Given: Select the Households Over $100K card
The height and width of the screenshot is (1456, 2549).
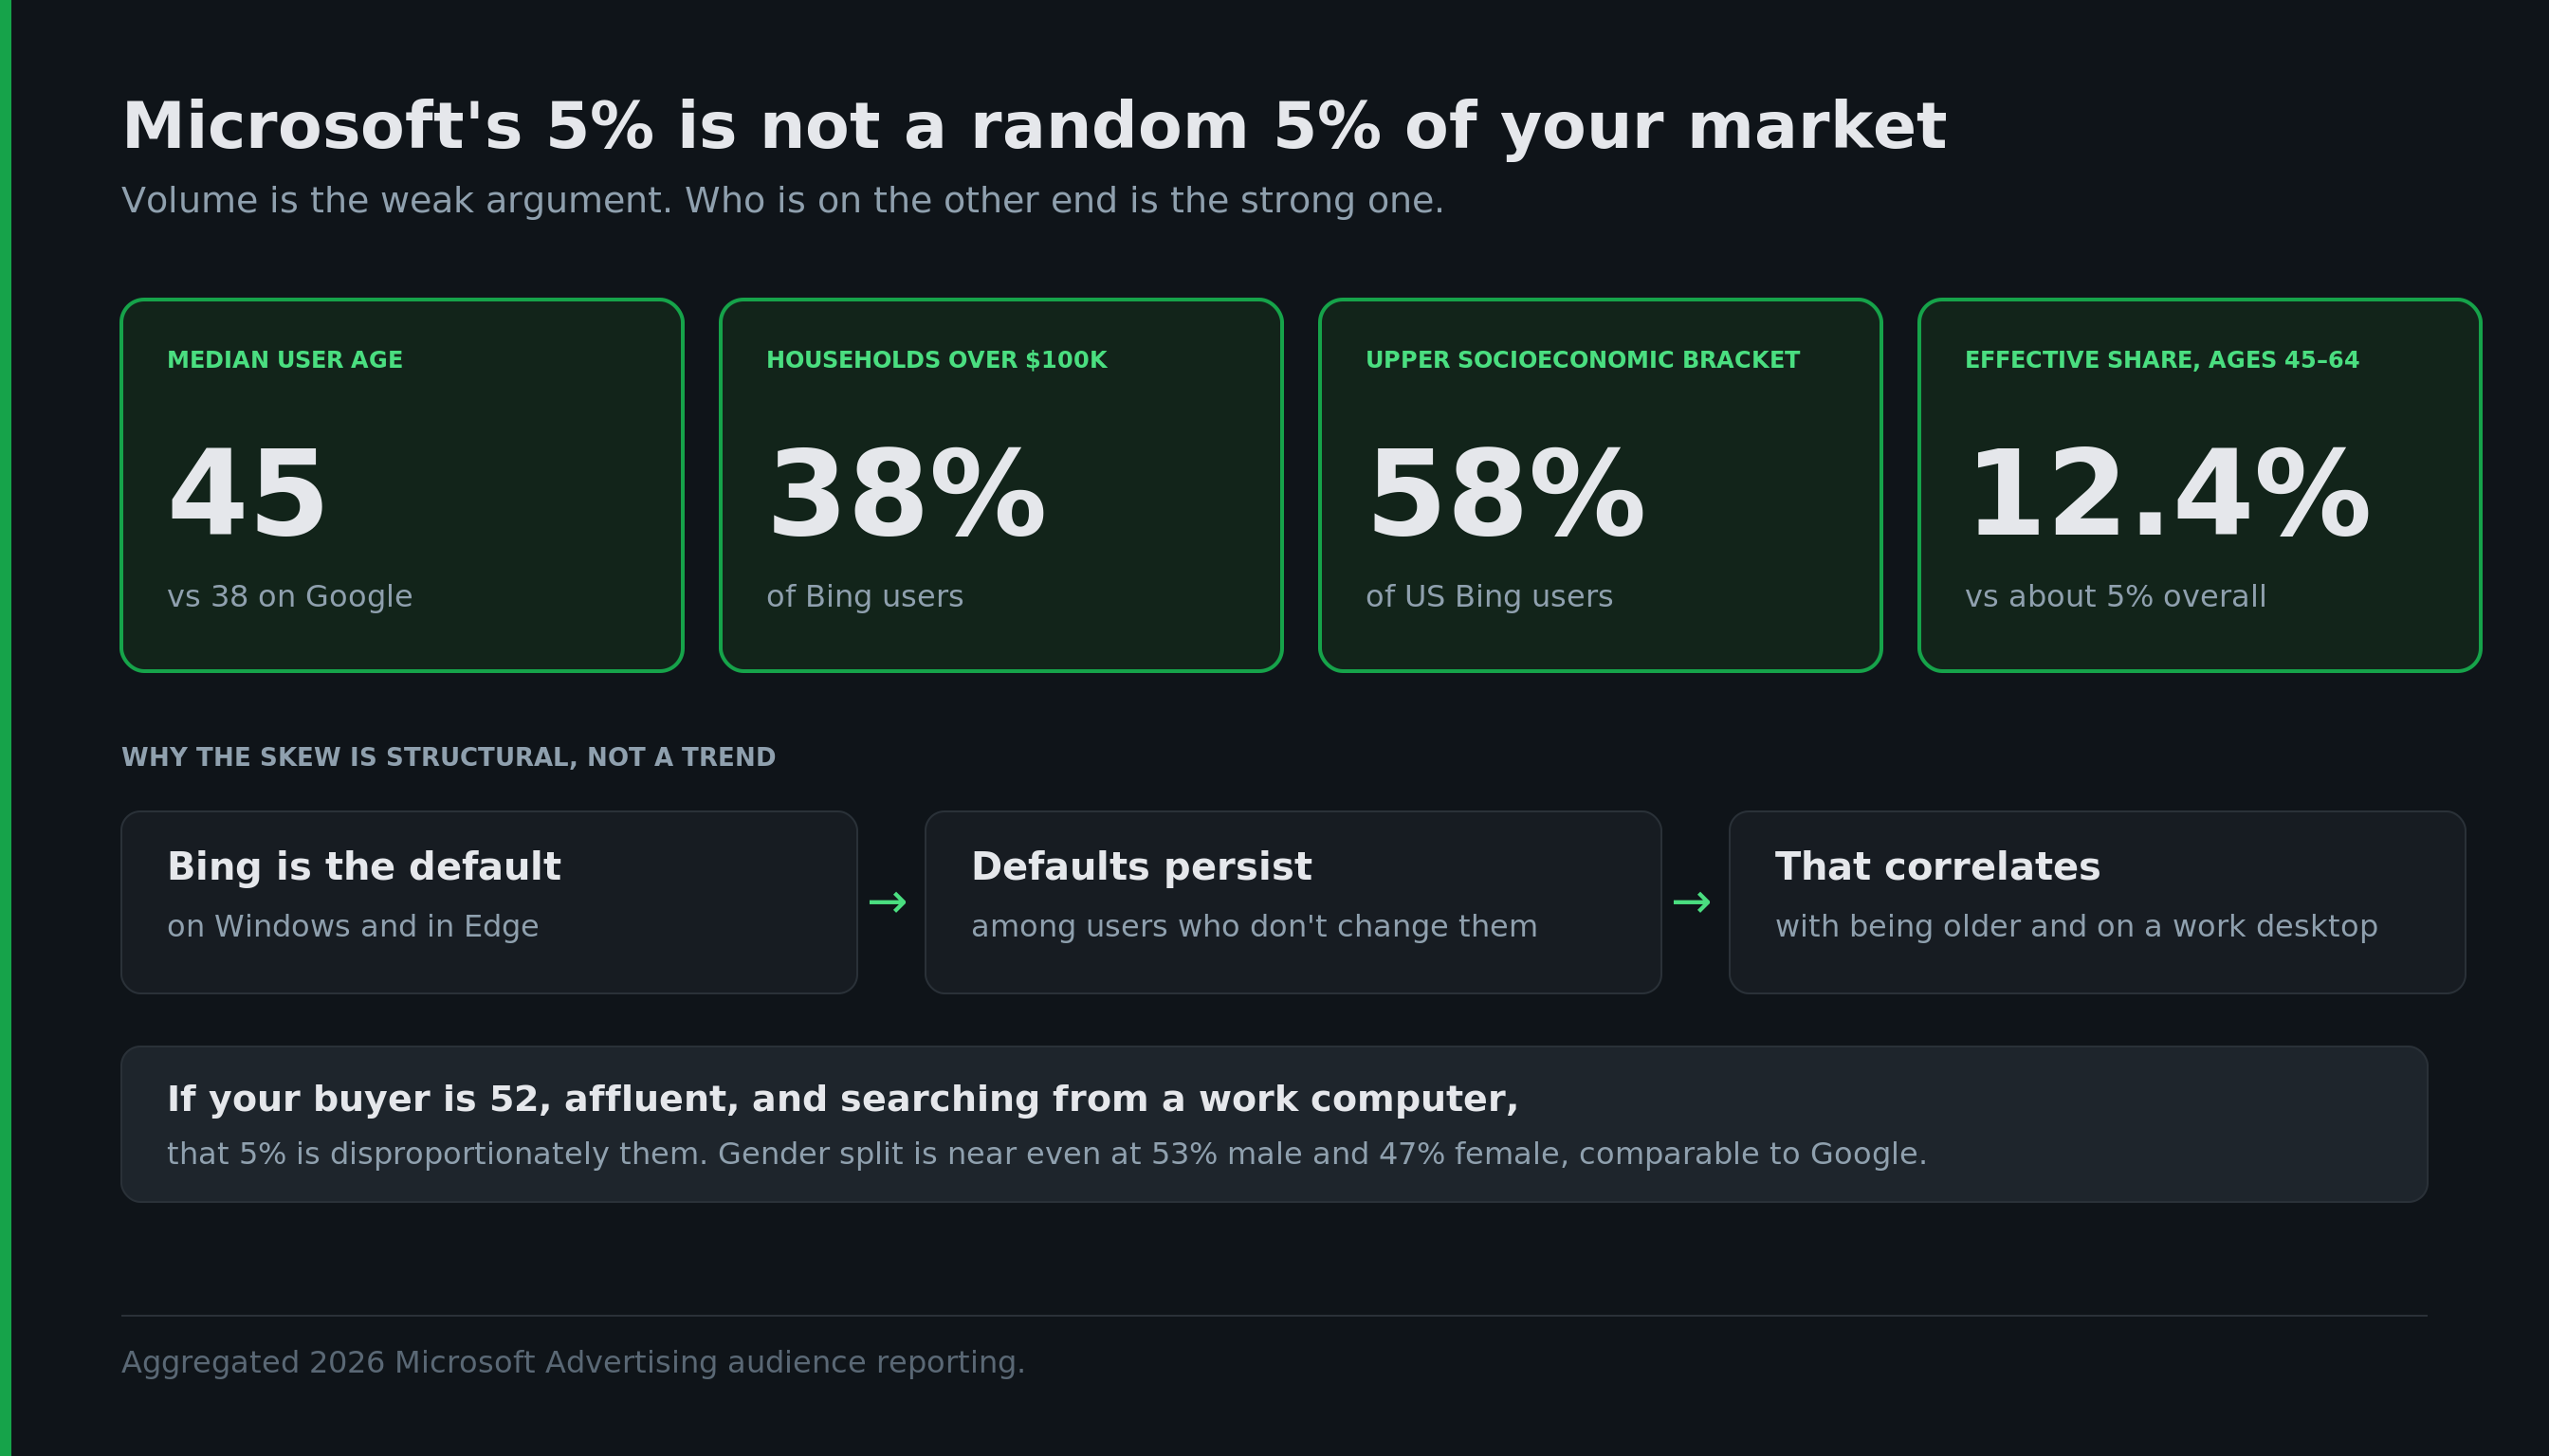Looking at the screenshot, I should tap(1001, 485).
